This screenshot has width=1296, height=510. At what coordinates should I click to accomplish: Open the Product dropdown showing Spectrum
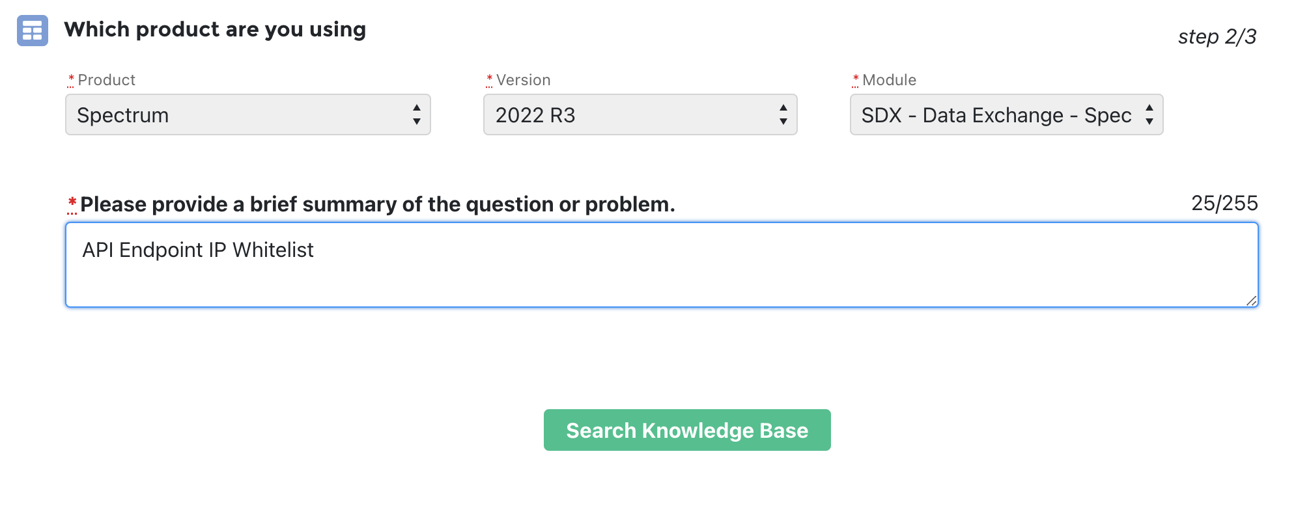[x=247, y=114]
